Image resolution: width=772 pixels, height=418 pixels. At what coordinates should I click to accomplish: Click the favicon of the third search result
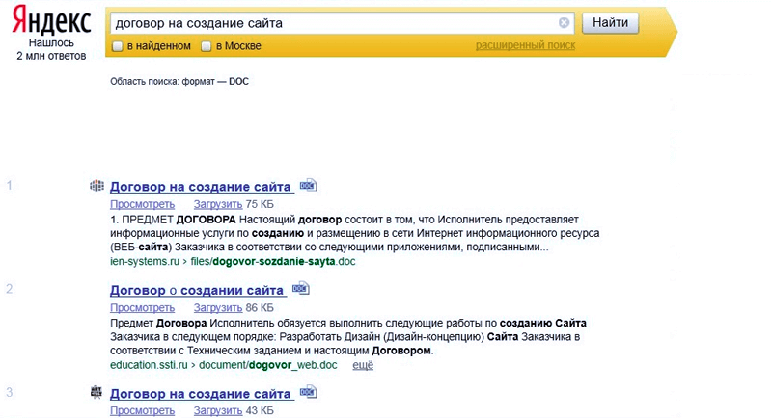pyautogui.click(x=96, y=393)
